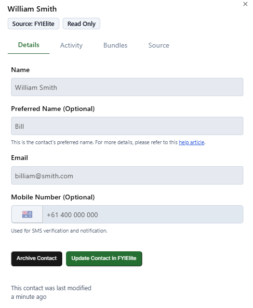The width and height of the screenshot is (253, 308).
Task: Click the Archive Contact button
Action: pos(37,259)
